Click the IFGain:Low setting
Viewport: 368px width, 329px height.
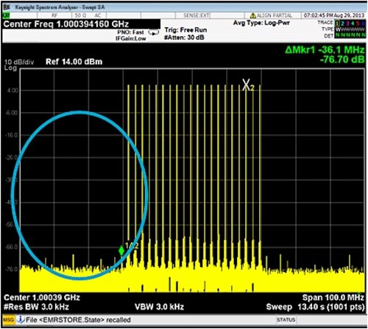tap(130, 38)
